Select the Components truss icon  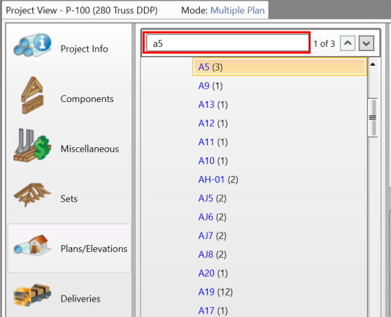pyautogui.click(x=32, y=96)
